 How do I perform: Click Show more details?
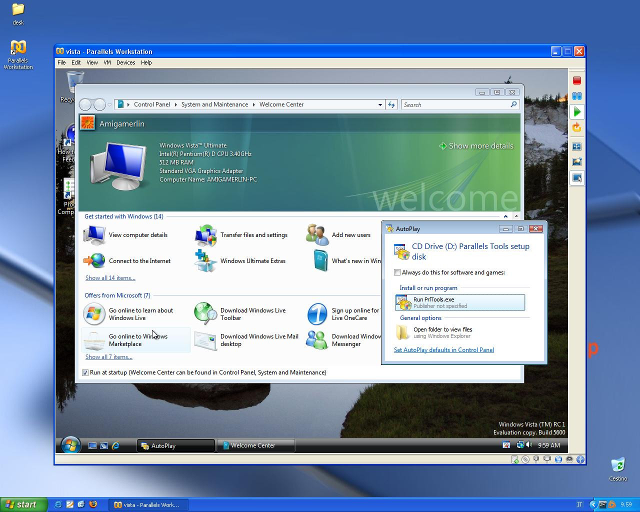coord(476,146)
